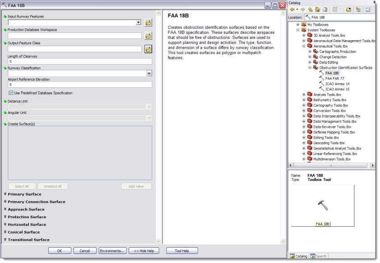This screenshot has width=380, height=263.
Task: Click the FAA 18B preview thumbnail
Action: click(323, 206)
